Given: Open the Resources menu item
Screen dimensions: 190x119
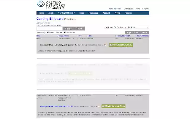Looking at the screenshot, I should [93, 13].
